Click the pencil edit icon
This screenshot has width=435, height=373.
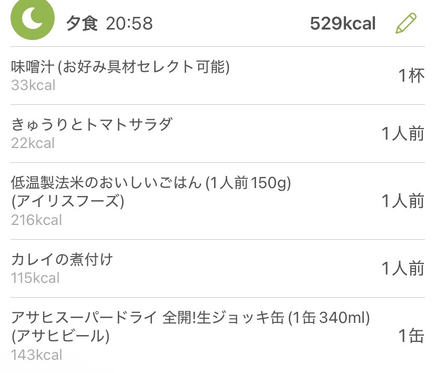(x=406, y=24)
